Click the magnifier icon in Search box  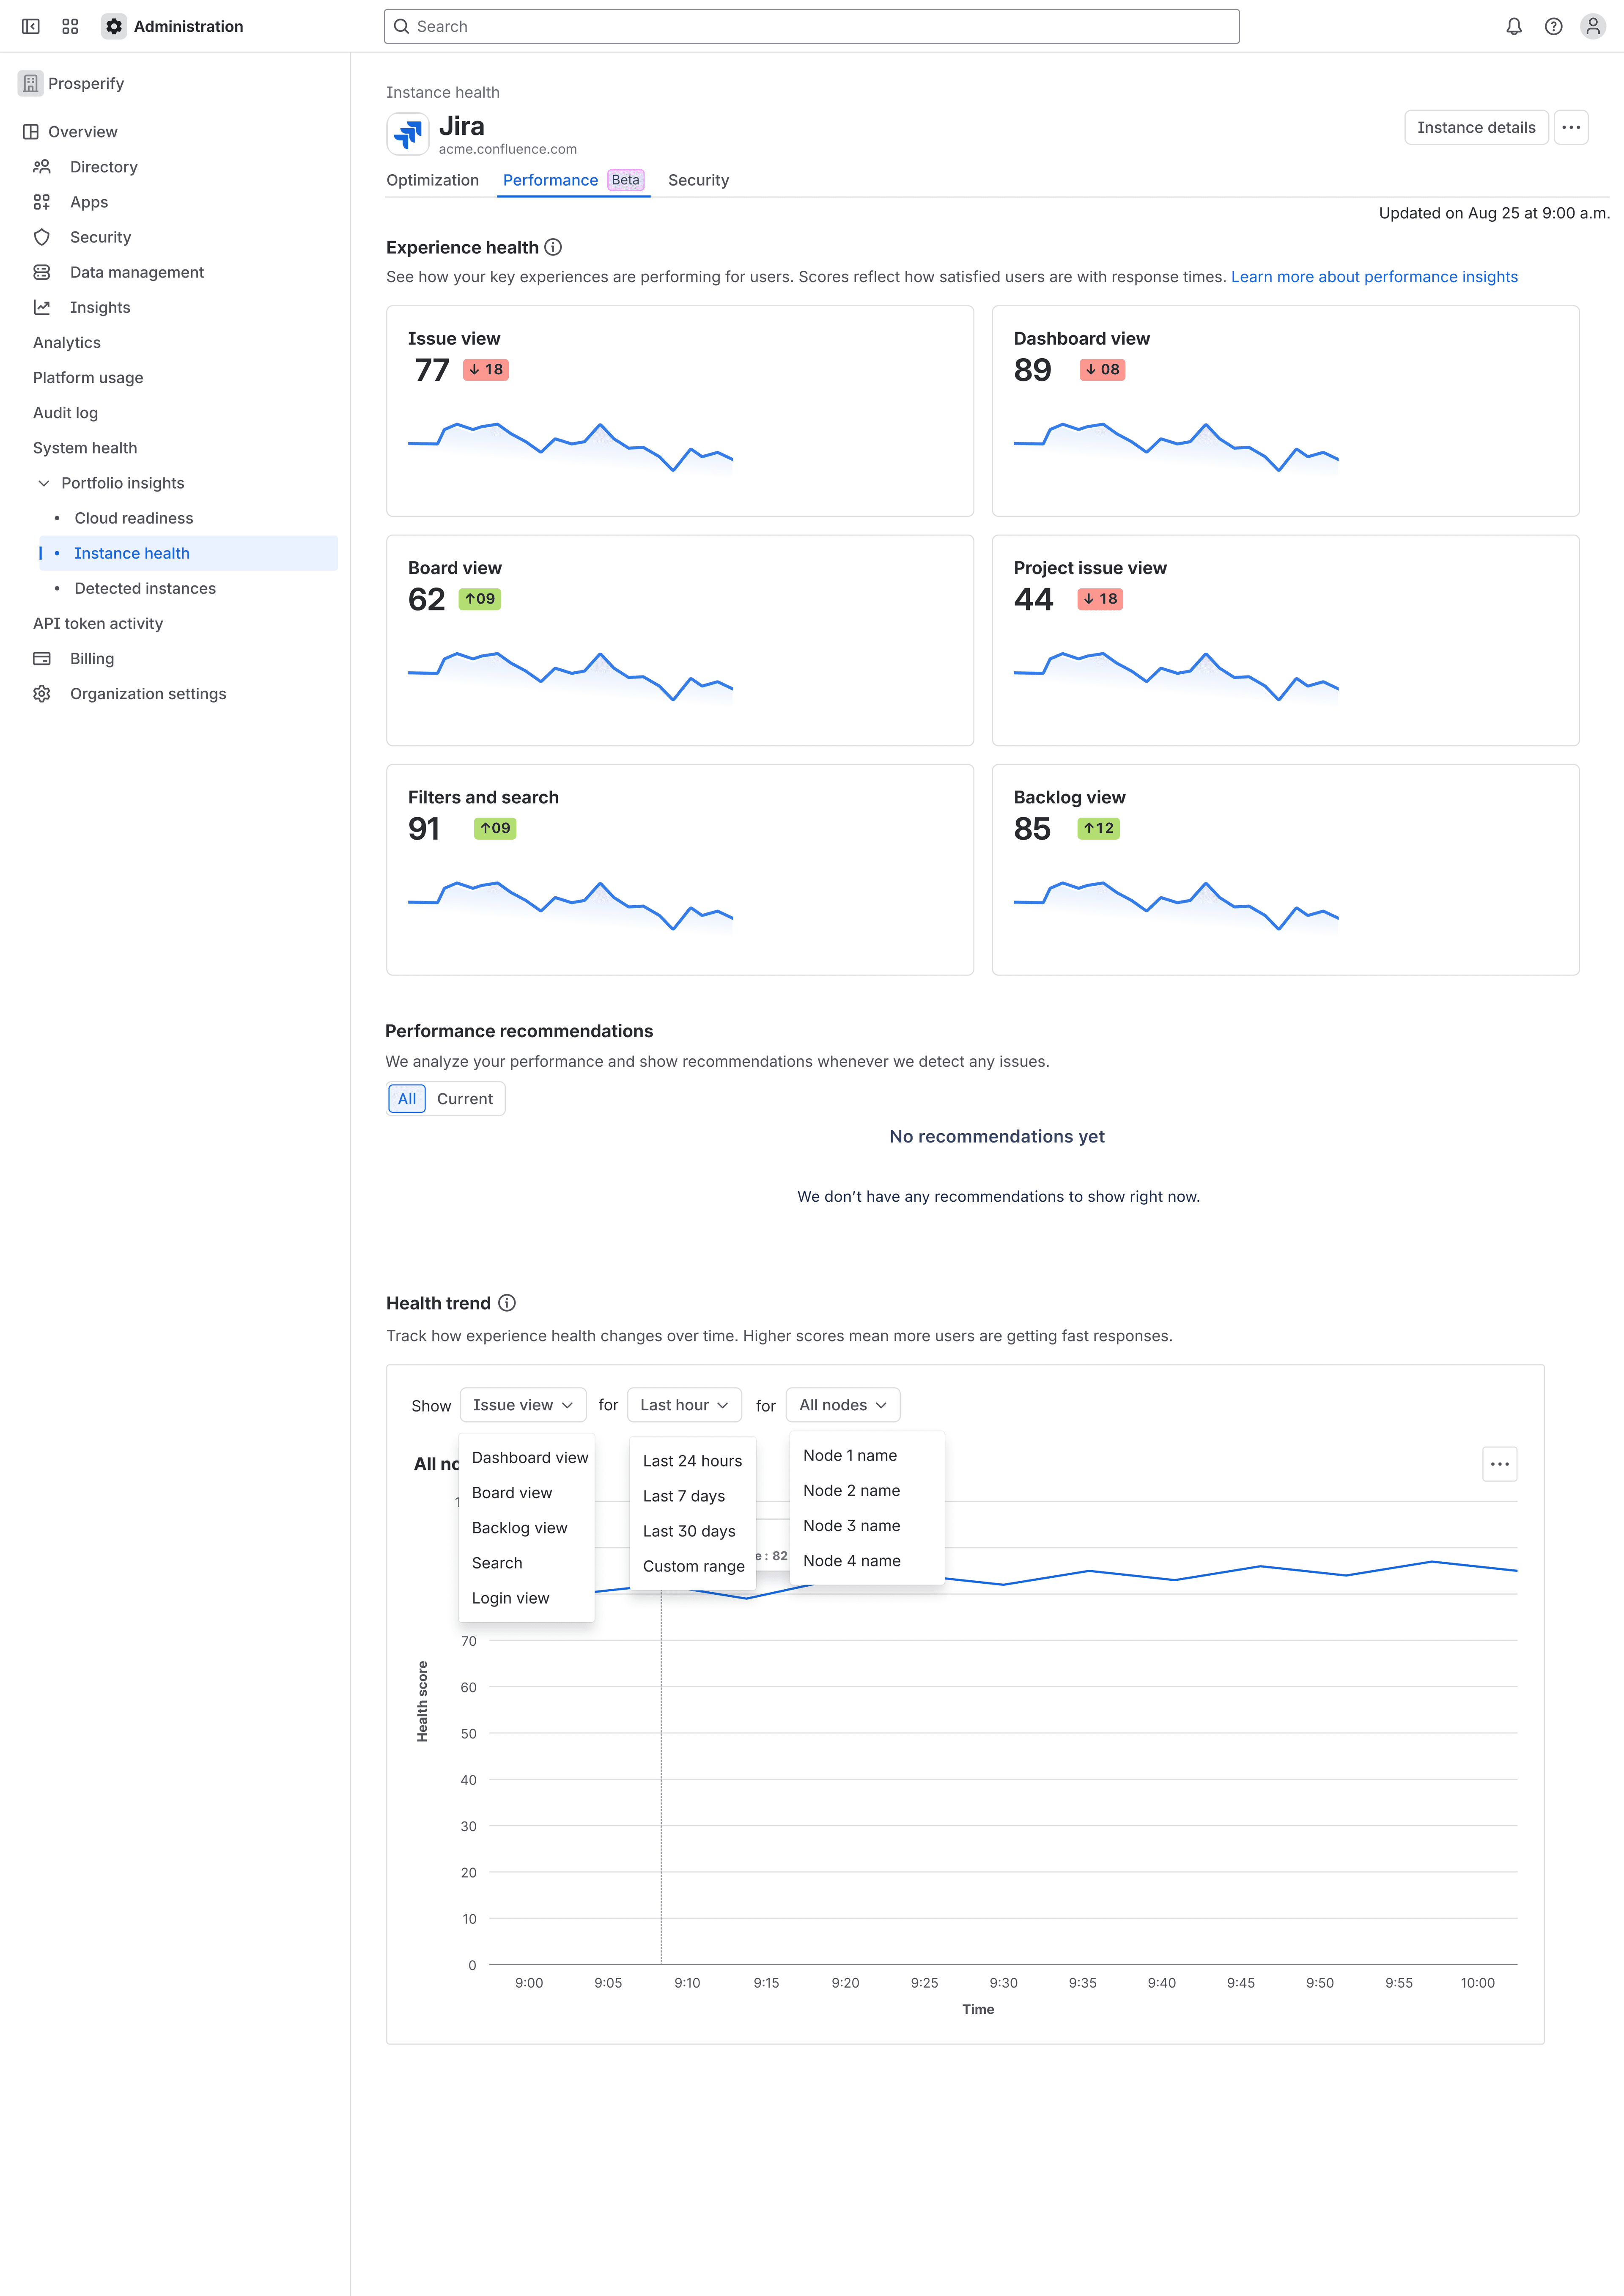402,27
